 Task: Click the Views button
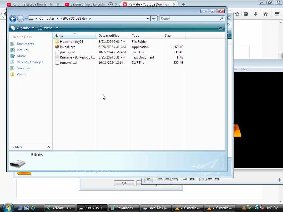(x=46, y=28)
